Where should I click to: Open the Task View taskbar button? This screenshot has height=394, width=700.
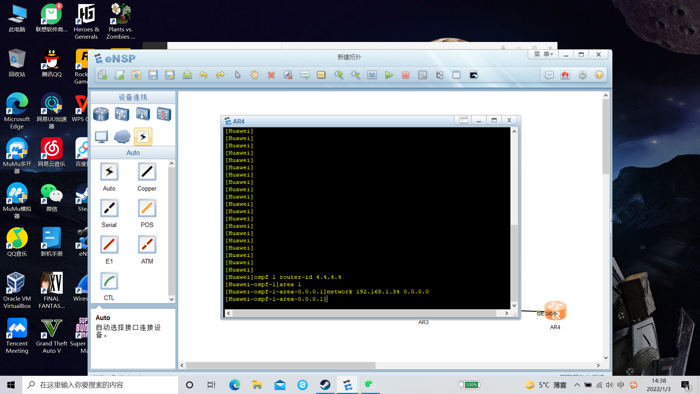pos(211,385)
